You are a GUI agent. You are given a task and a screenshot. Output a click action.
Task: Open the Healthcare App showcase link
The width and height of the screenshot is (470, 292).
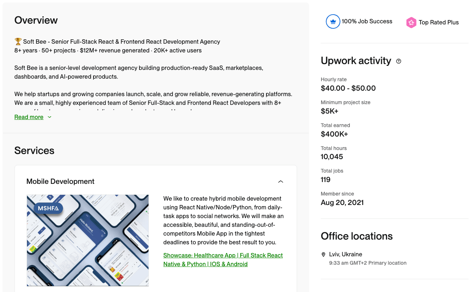coord(223,259)
